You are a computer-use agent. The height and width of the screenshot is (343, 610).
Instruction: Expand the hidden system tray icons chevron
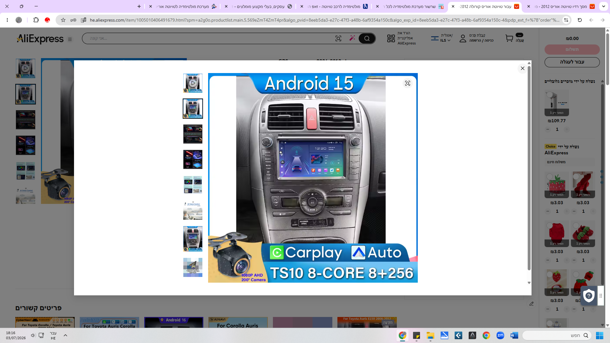click(x=65, y=335)
